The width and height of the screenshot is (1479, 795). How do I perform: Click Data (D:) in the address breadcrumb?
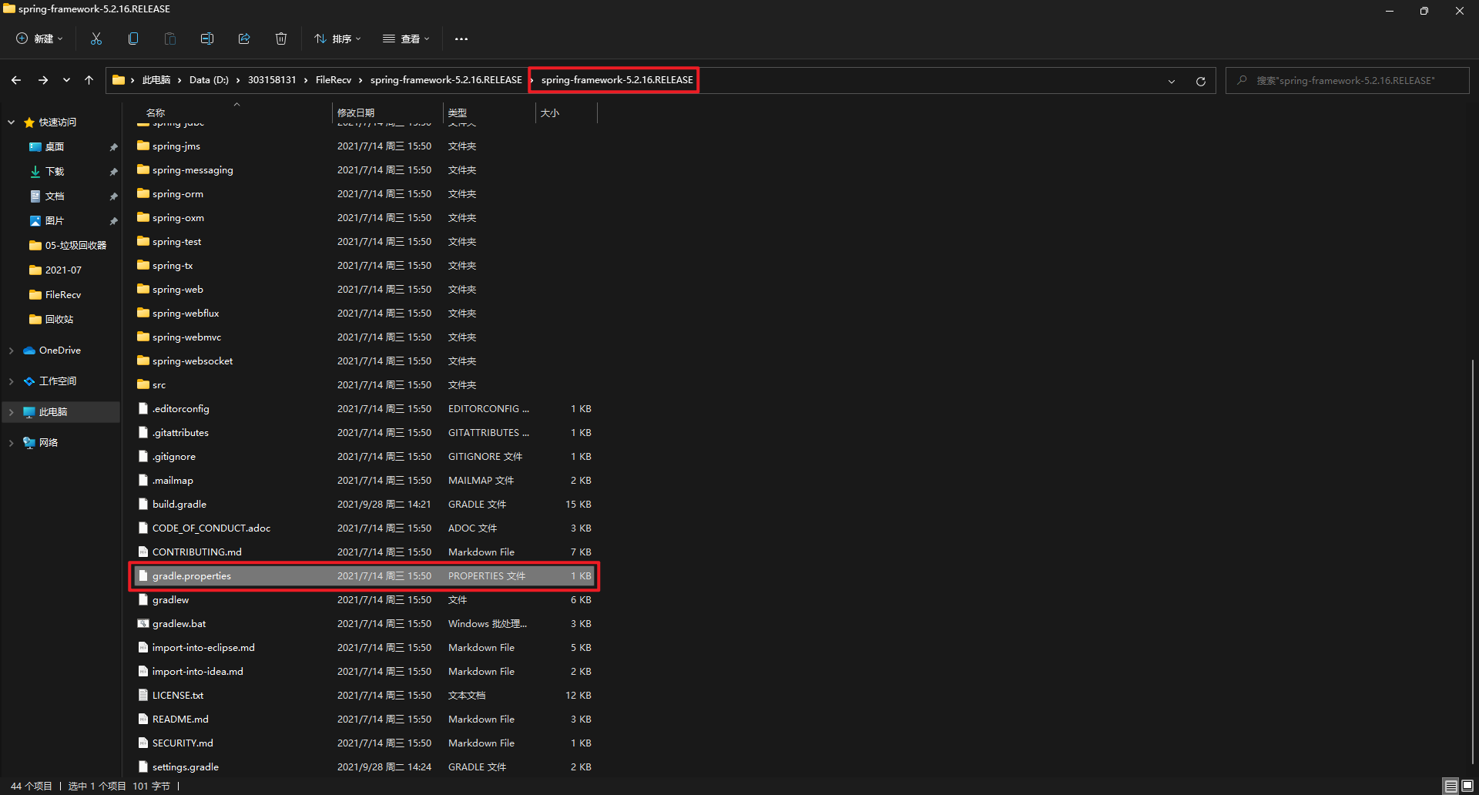click(x=209, y=80)
